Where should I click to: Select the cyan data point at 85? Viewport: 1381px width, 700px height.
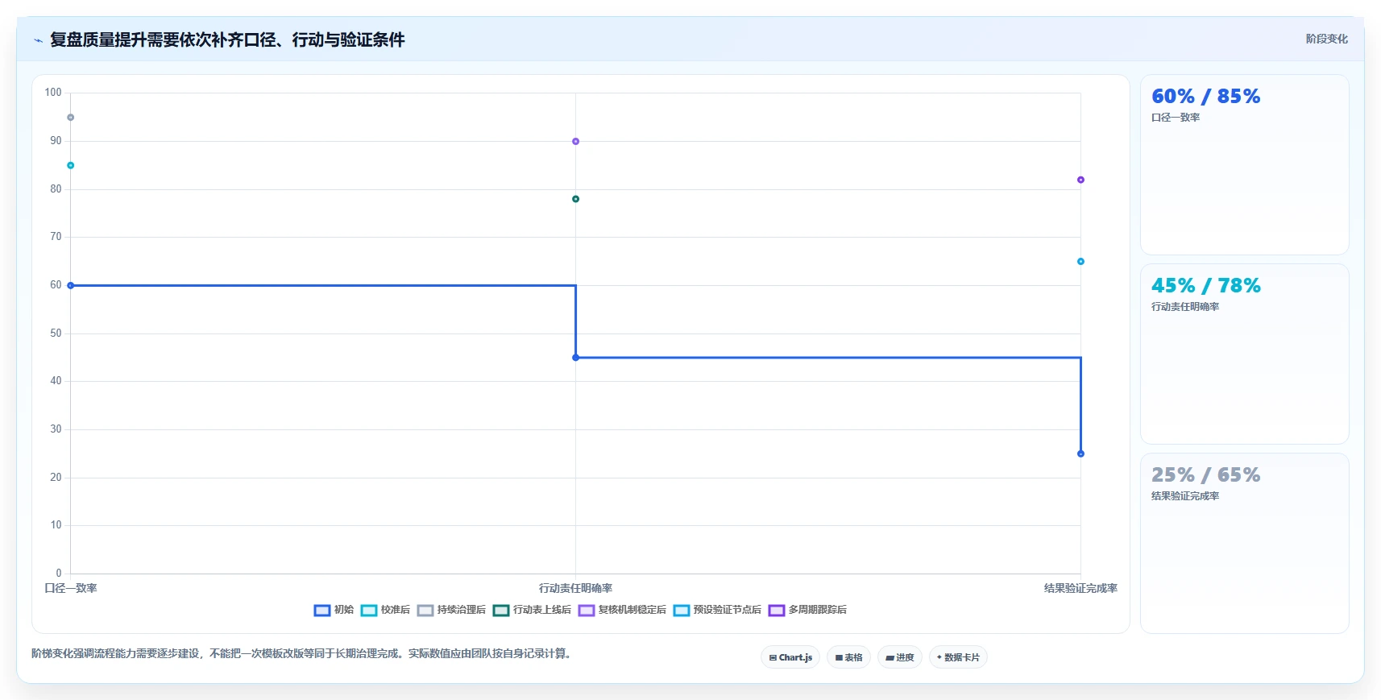(x=71, y=165)
